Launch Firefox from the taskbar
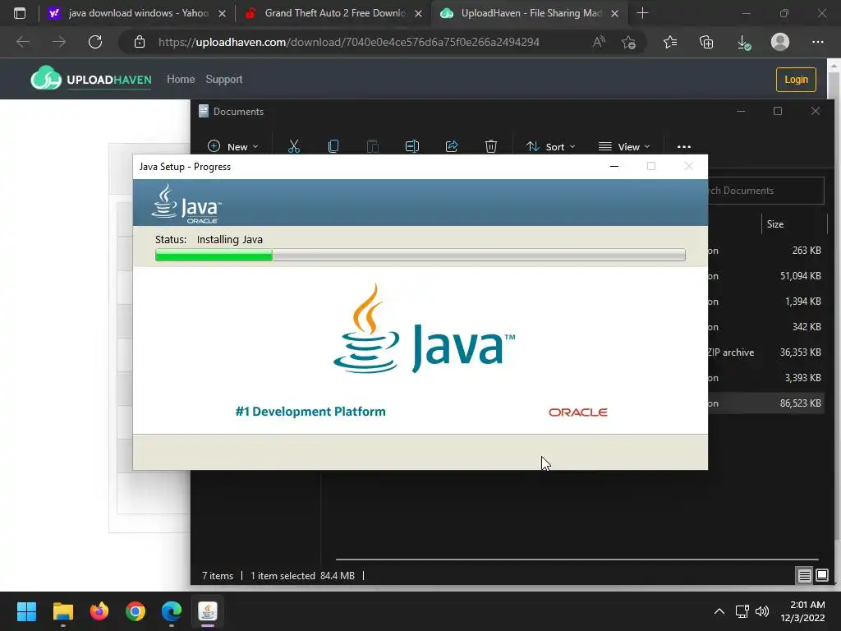Image resolution: width=841 pixels, height=631 pixels. pyautogui.click(x=99, y=611)
